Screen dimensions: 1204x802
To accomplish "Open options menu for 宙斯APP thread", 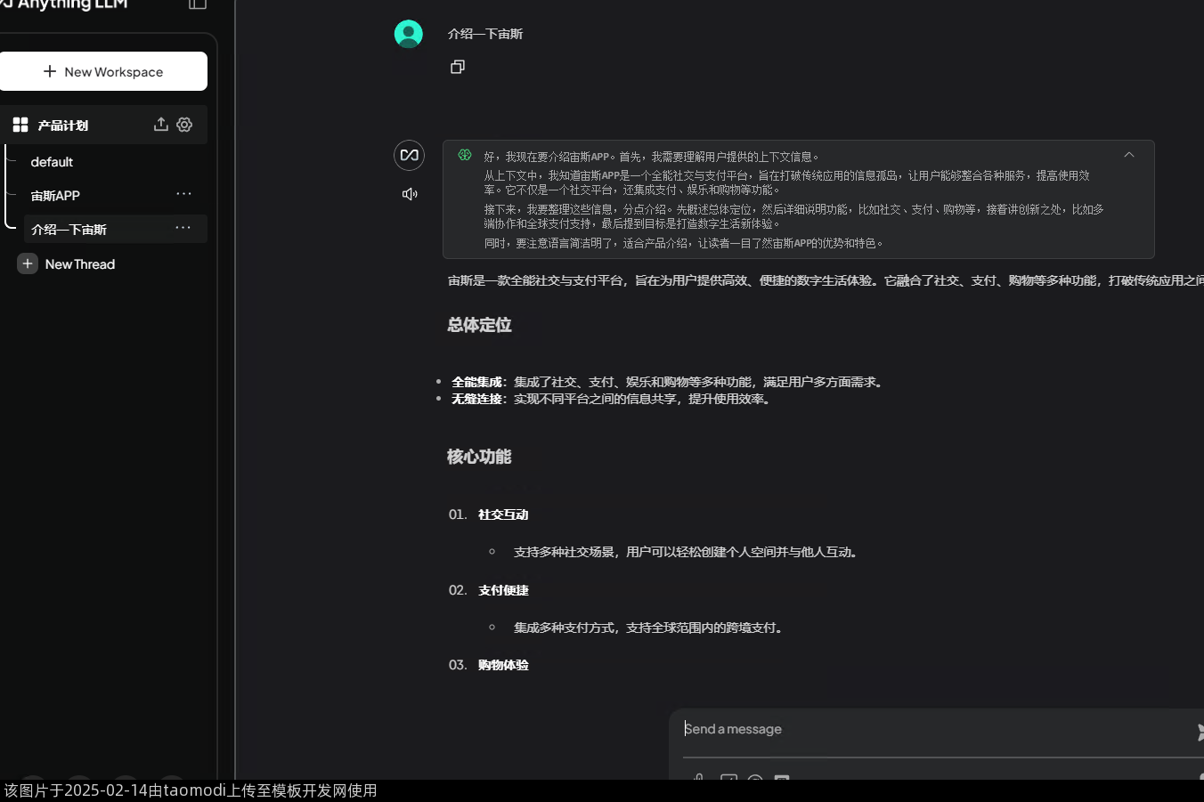I will [x=183, y=194].
